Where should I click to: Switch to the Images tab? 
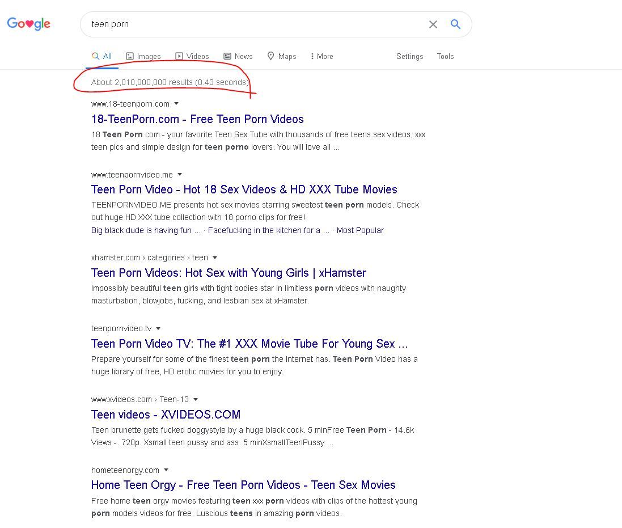click(x=143, y=56)
